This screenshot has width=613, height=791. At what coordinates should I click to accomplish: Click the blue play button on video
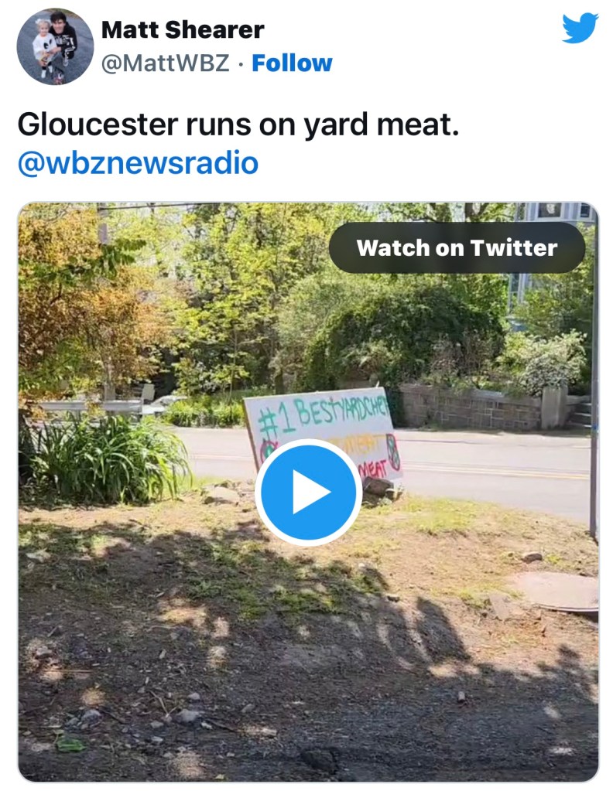308,493
